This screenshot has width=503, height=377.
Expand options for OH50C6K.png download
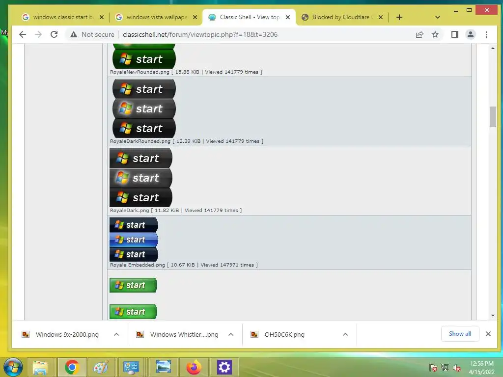(345, 334)
